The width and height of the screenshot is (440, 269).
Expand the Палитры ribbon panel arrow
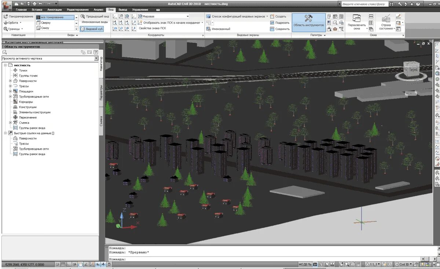pos(324,35)
